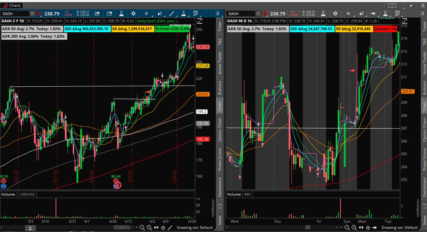The width and height of the screenshot is (427, 232).
Task: Expand the left DASH symbol dropdown
Action: pyautogui.click(x=32, y=14)
